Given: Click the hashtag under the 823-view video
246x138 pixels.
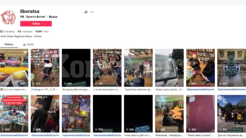Looking at the screenshot, I should [x=14, y=135].
